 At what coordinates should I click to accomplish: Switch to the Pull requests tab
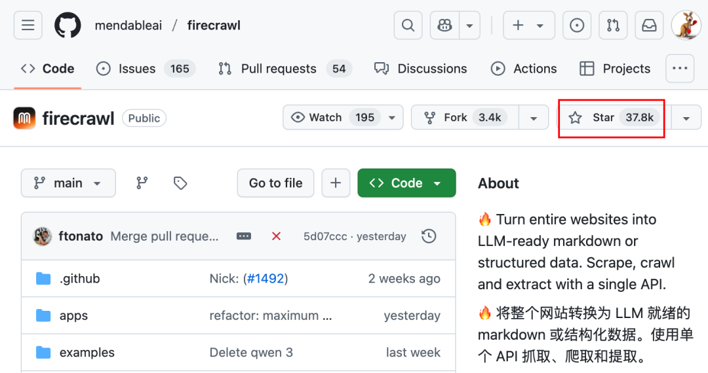coord(285,69)
